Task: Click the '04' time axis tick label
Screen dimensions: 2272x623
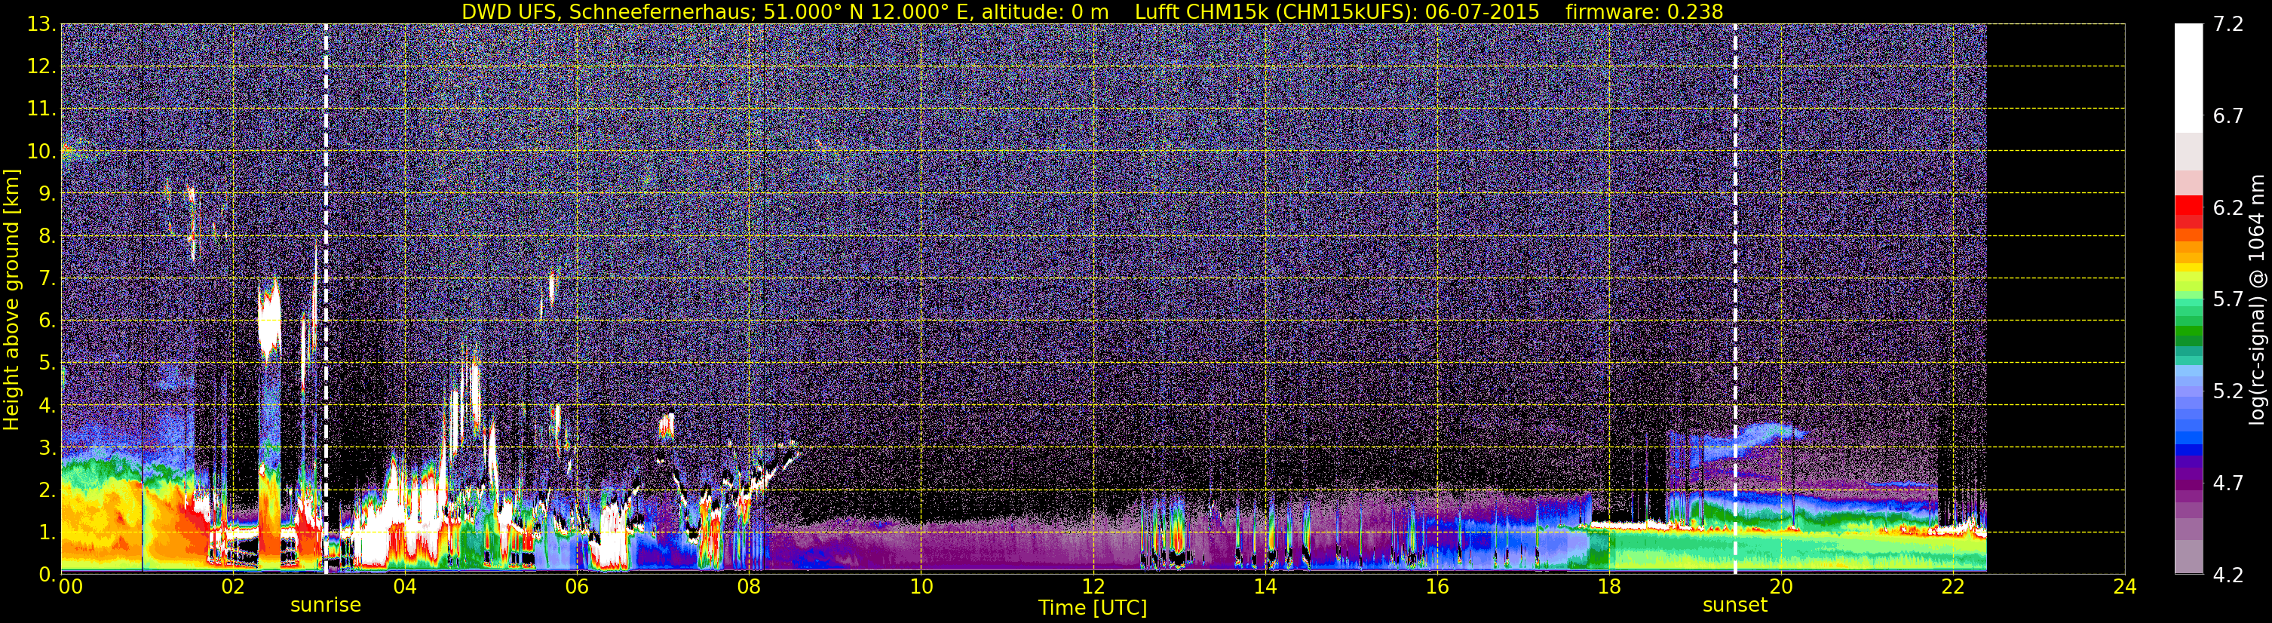Action: (405, 587)
